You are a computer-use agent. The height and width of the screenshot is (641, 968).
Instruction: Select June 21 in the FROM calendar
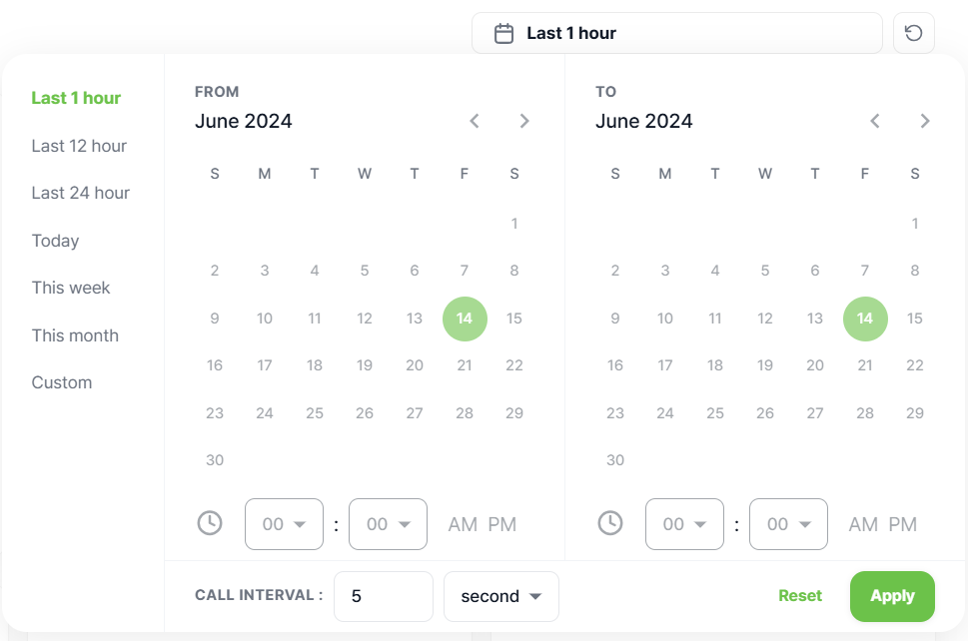pyautogui.click(x=465, y=365)
